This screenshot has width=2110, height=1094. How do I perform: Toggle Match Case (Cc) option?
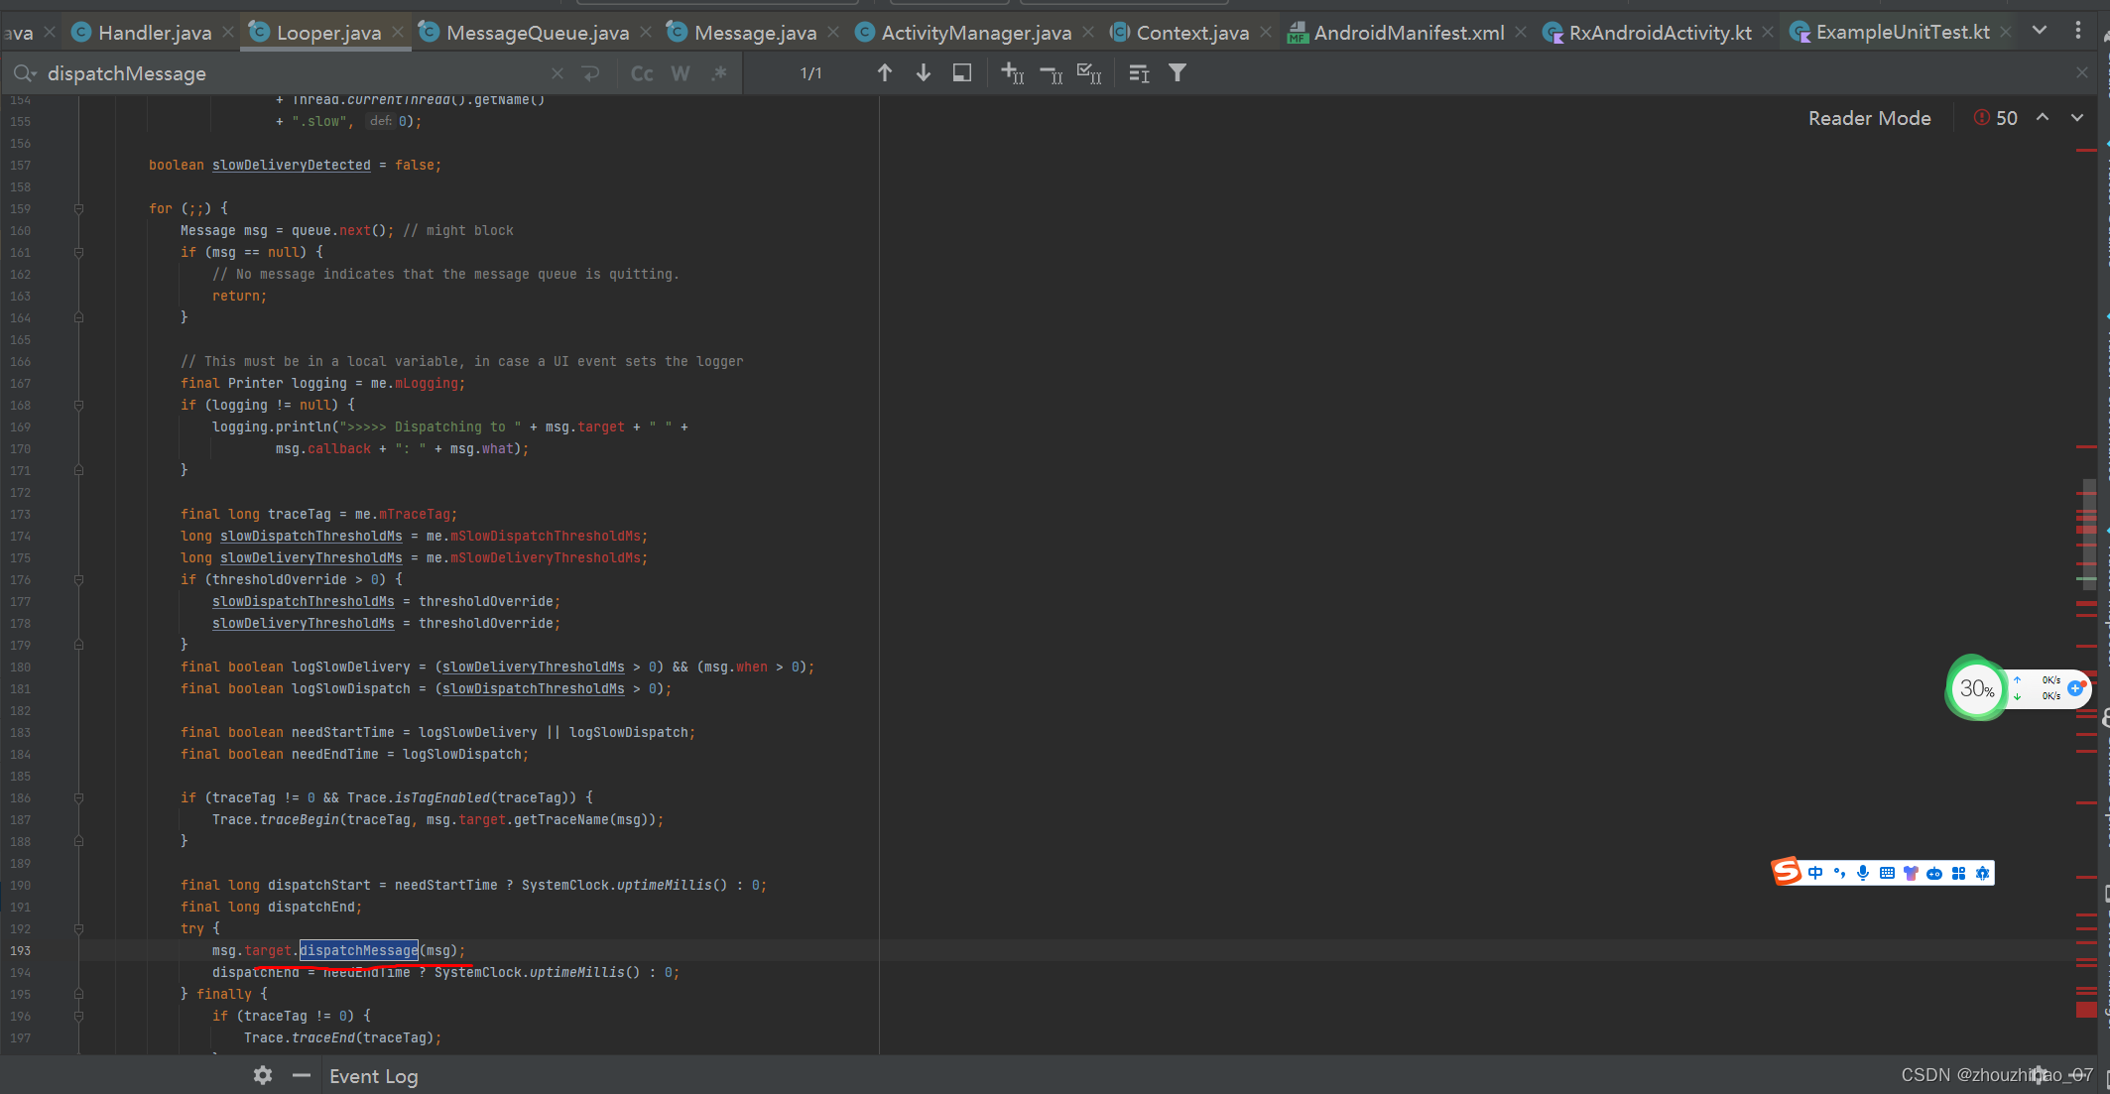(x=642, y=73)
